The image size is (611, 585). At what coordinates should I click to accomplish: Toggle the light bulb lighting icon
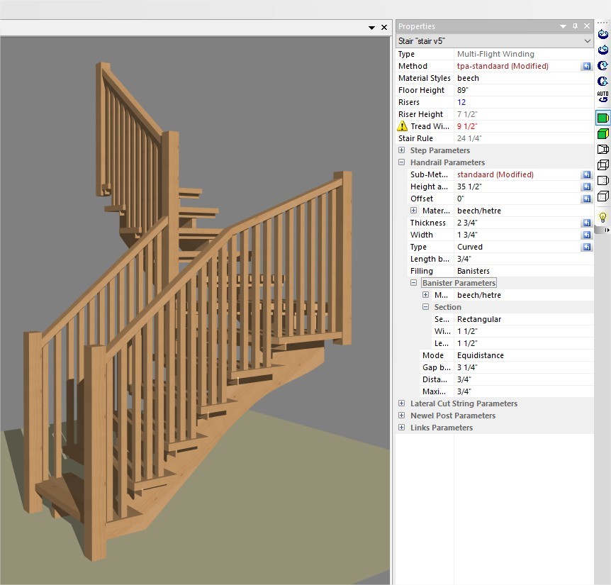point(602,217)
